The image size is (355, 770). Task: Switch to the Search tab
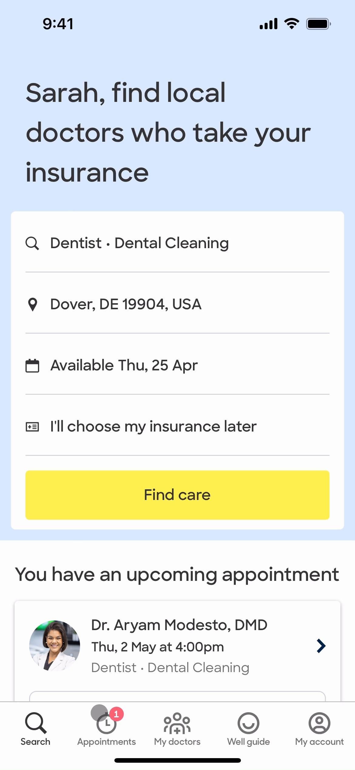(x=35, y=729)
